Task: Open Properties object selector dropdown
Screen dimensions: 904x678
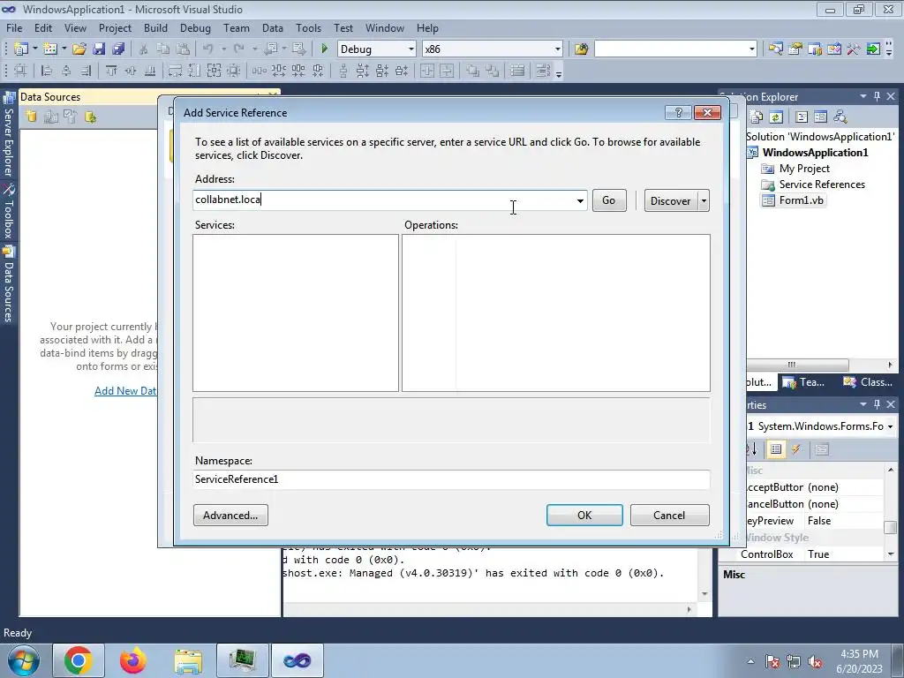Action: (x=890, y=426)
